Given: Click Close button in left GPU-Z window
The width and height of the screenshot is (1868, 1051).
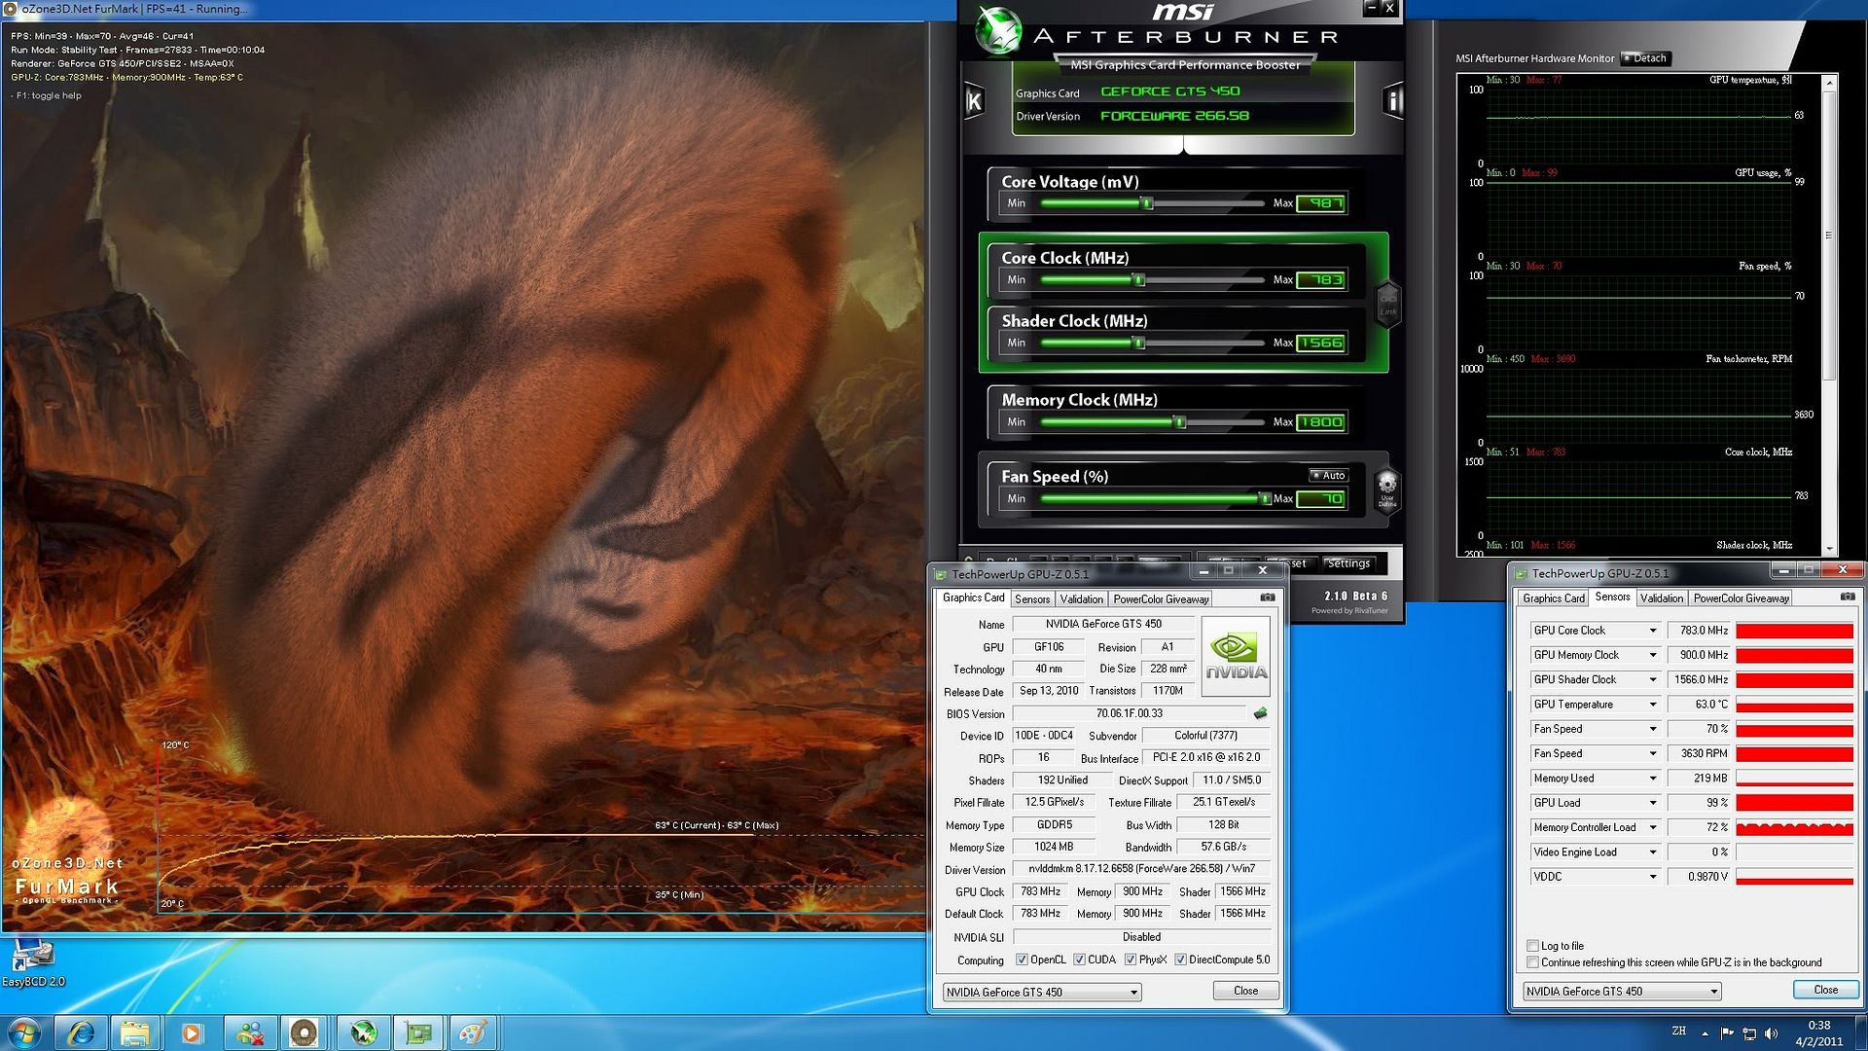Looking at the screenshot, I should point(1245,991).
